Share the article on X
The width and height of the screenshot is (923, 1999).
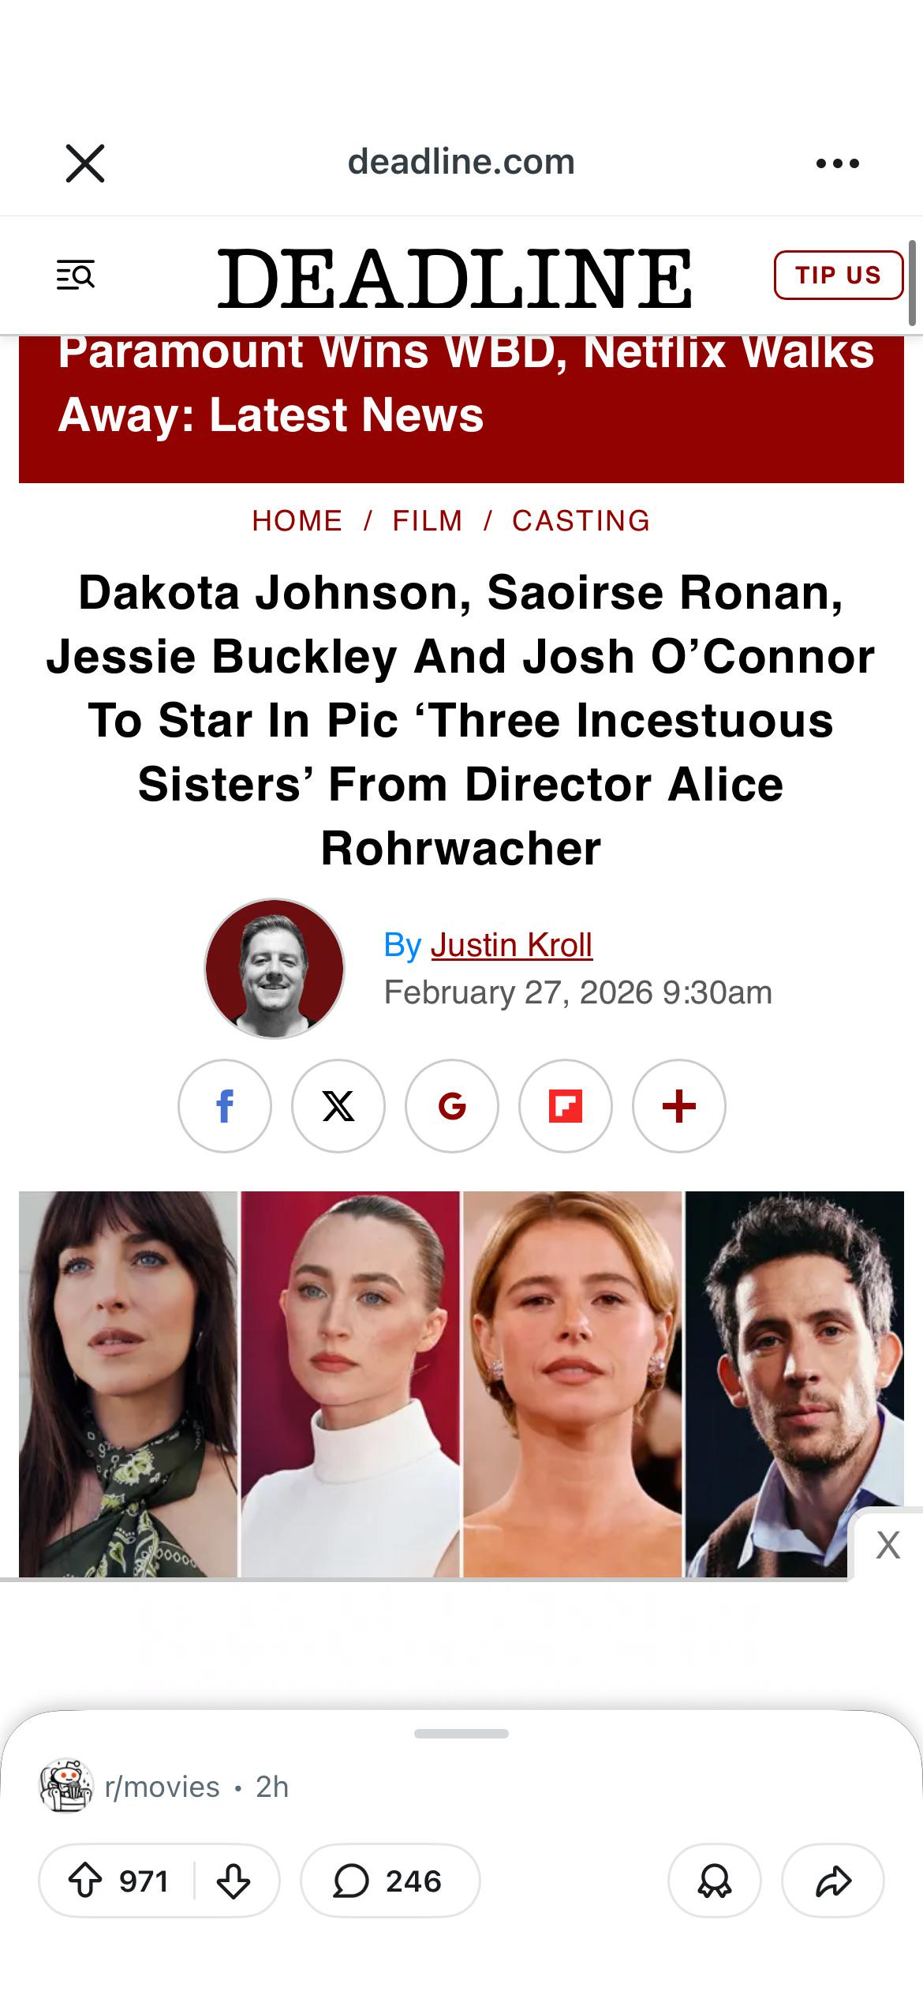click(x=338, y=1106)
